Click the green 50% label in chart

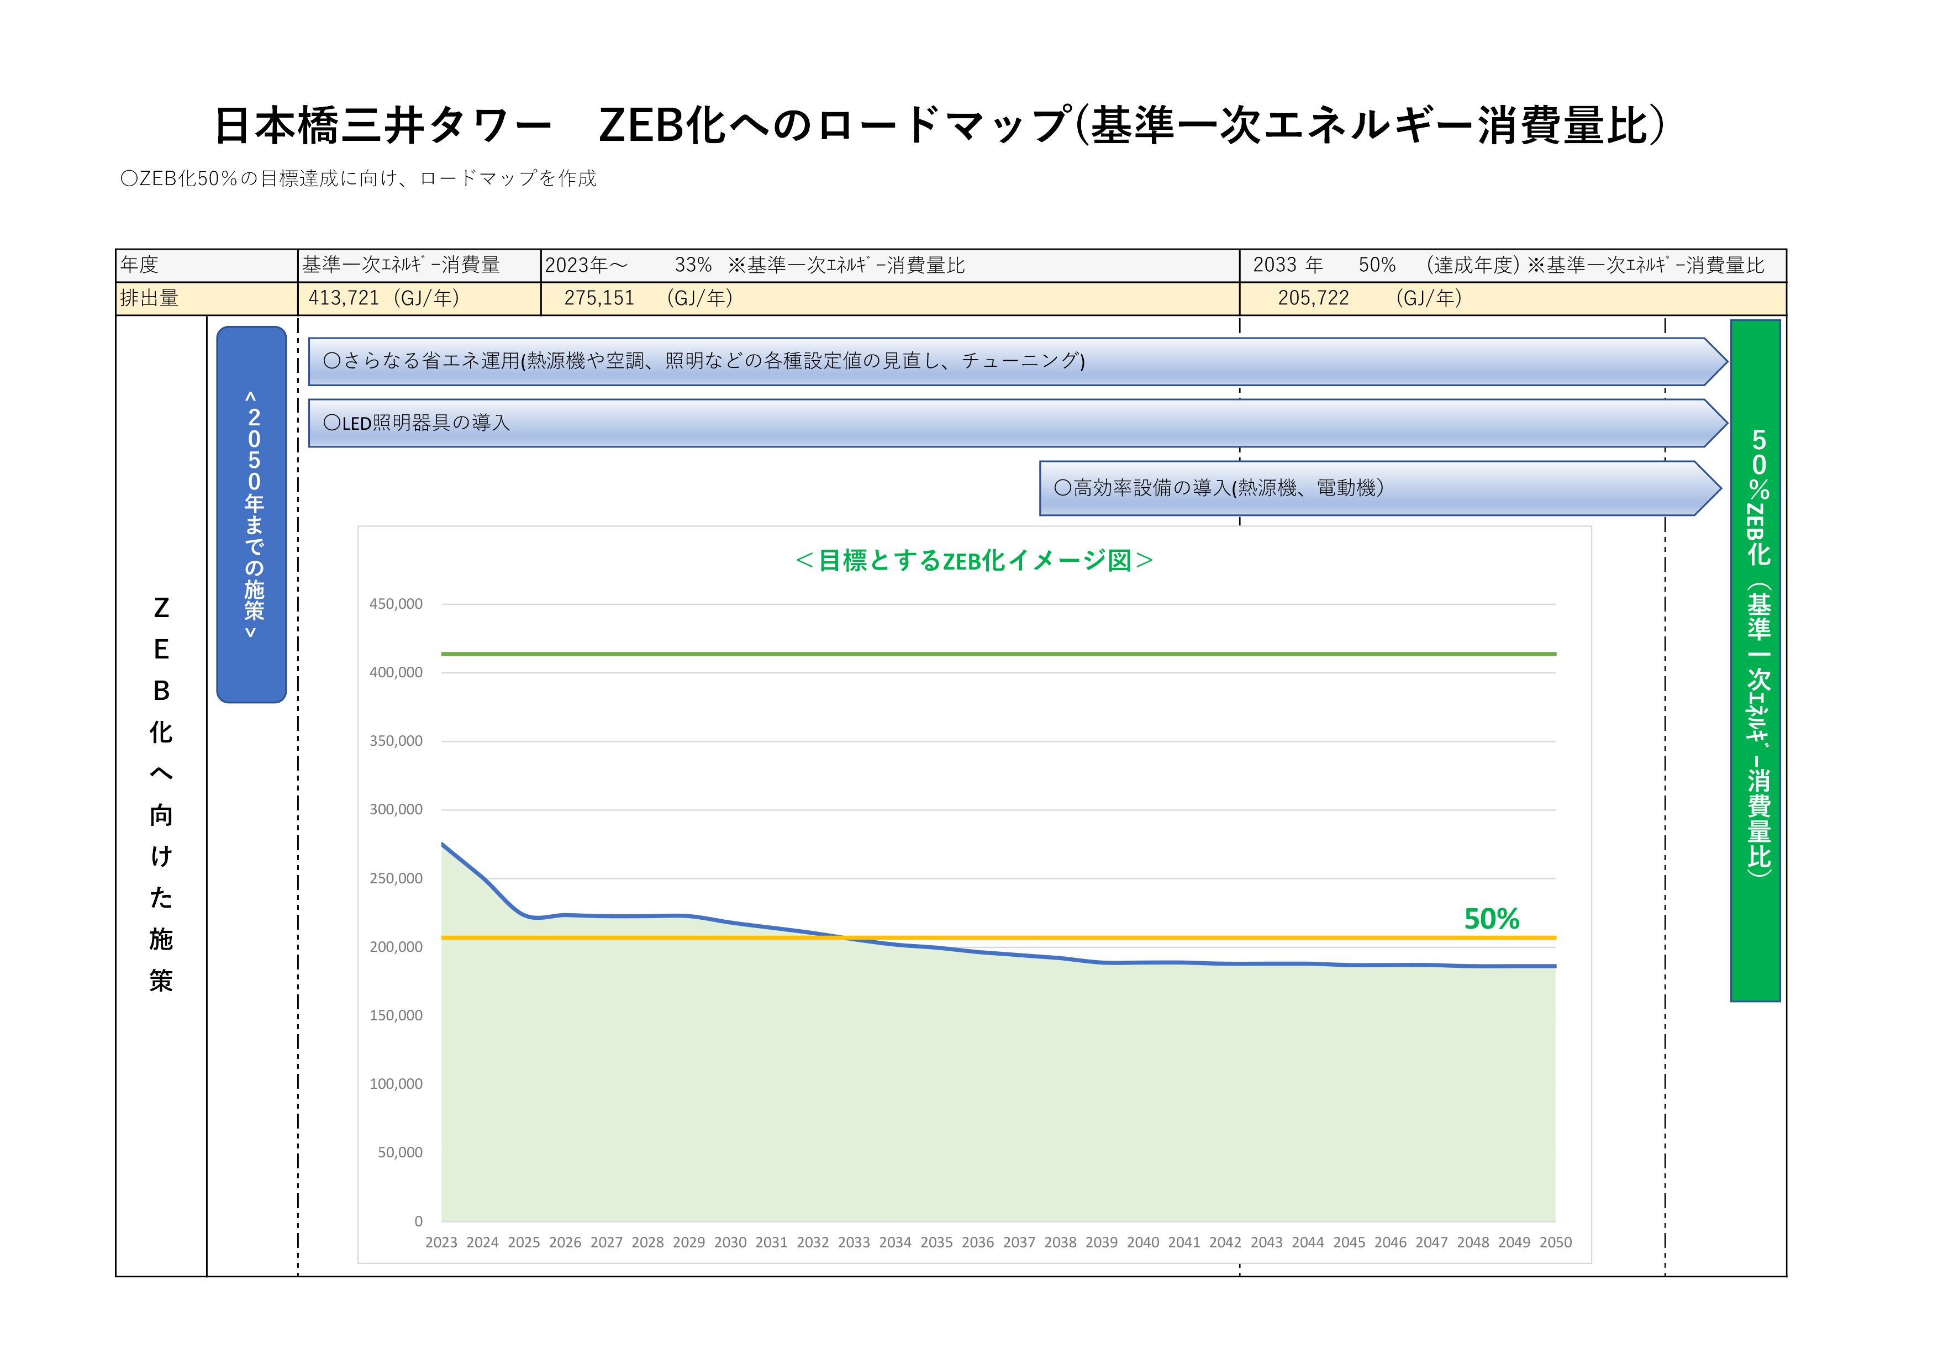(x=1492, y=919)
